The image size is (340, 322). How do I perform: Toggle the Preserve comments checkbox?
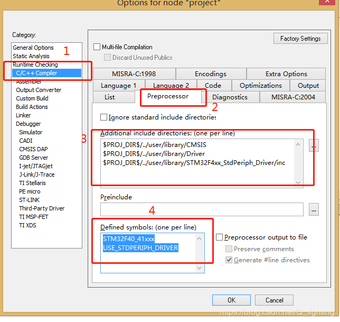[229, 249]
